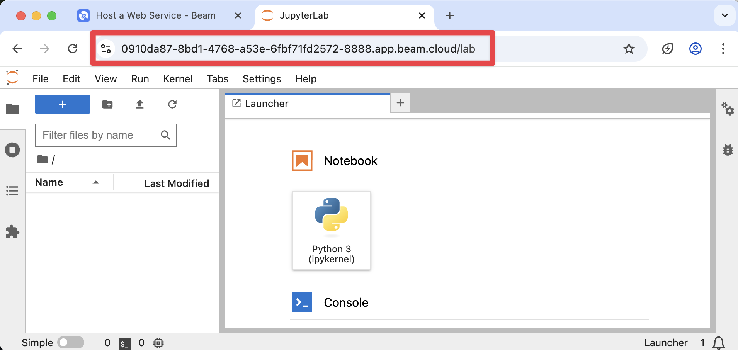This screenshot has height=350, width=738.
Task: Open the View menu
Action: pos(106,79)
